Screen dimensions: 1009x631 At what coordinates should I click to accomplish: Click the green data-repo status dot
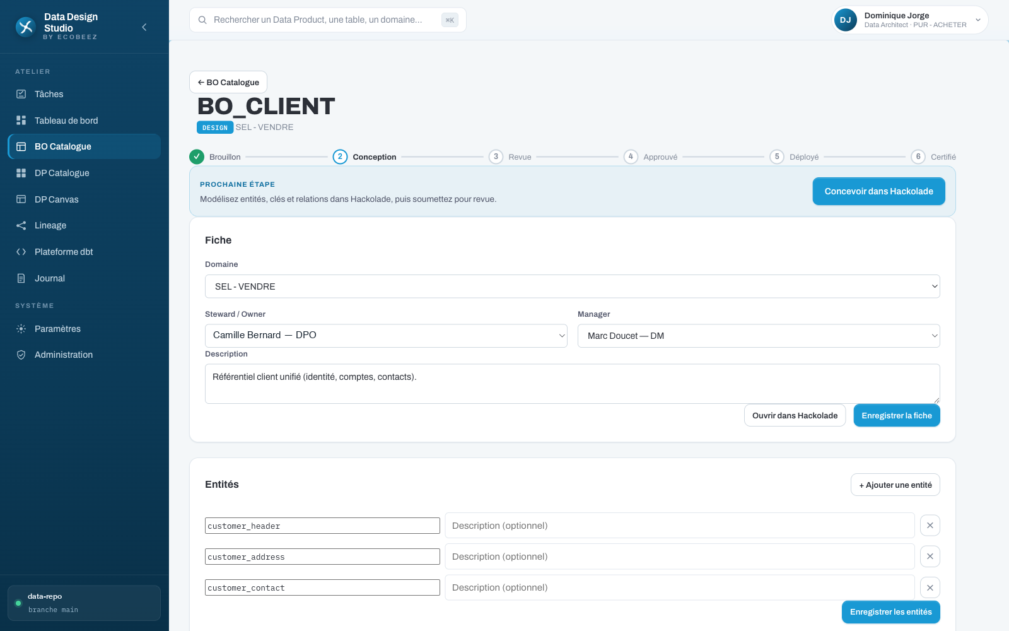tap(18, 603)
